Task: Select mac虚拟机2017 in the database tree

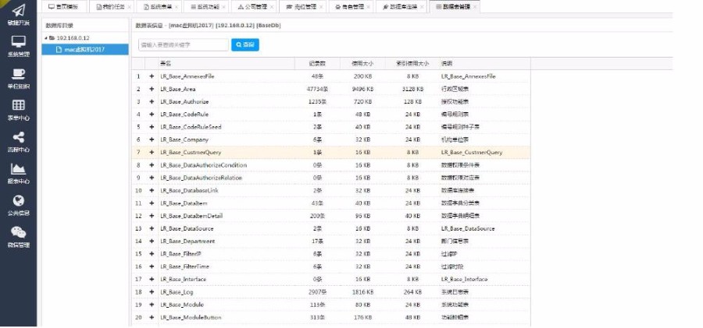Action: 85,50
